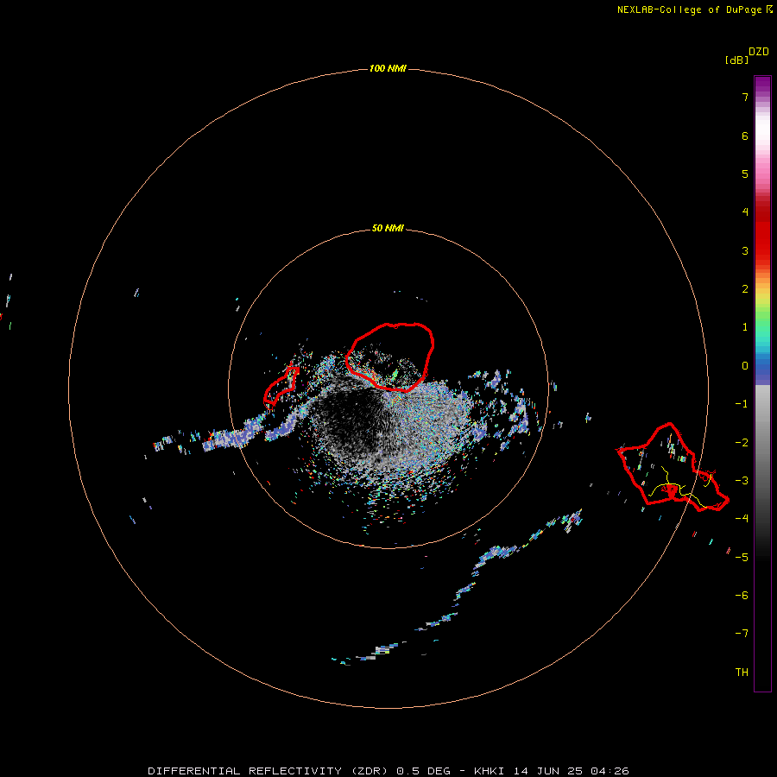This screenshot has width=777, height=777.
Task: Click the 1 value on color scale
Action: (745, 327)
